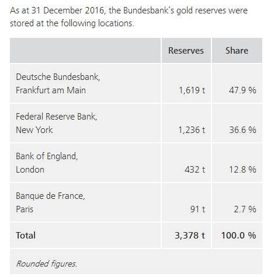Select the Banque de France, Paris cell

(85, 202)
